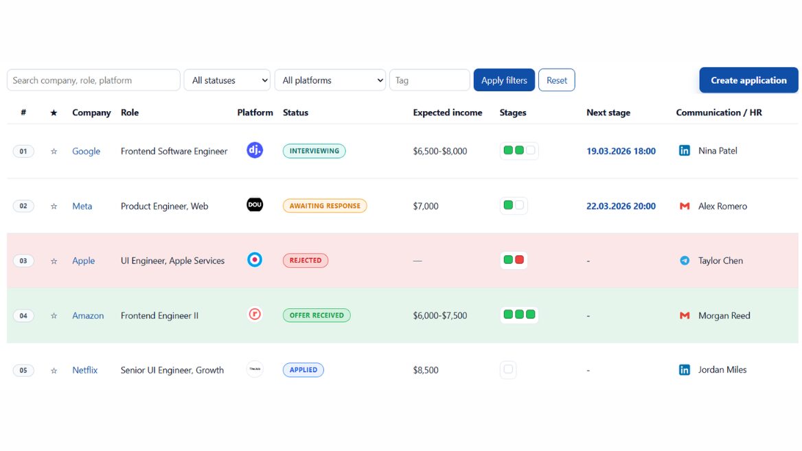Image resolution: width=802 pixels, height=451 pixels.
Task: Open the Netflix company link
Action: coord(85,370)
